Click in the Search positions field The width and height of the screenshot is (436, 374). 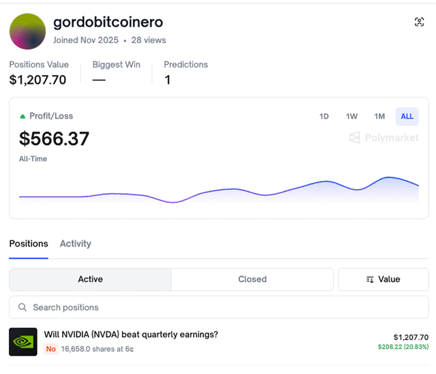point(225,307)
